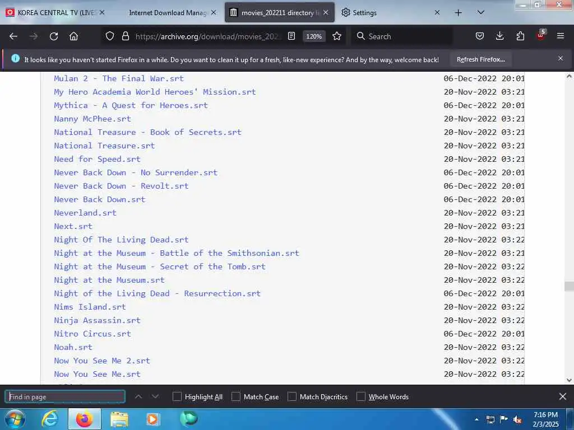
Task: Open the Windows Start menu
Action: (15, 419)
